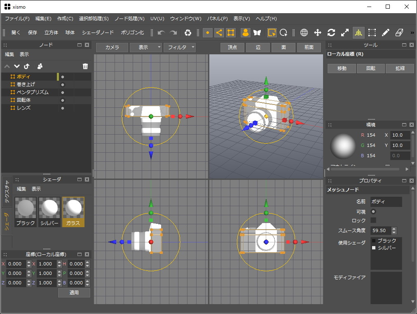Select the eraser tool icon
The image size is (417, 314).
399,33
